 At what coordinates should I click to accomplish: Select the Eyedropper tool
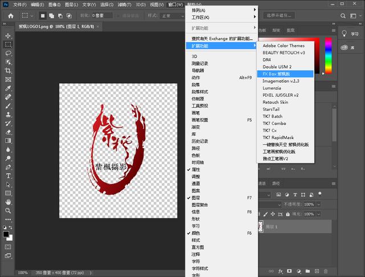[x=8, y=88]
